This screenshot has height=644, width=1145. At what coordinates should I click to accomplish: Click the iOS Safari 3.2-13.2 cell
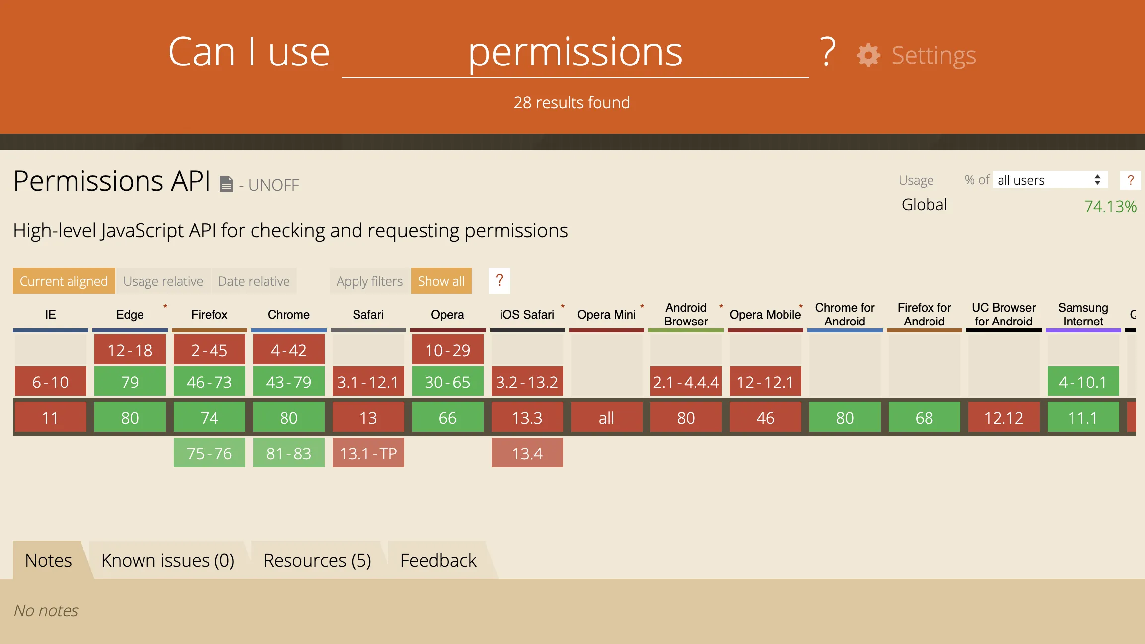tap(527, 382)
